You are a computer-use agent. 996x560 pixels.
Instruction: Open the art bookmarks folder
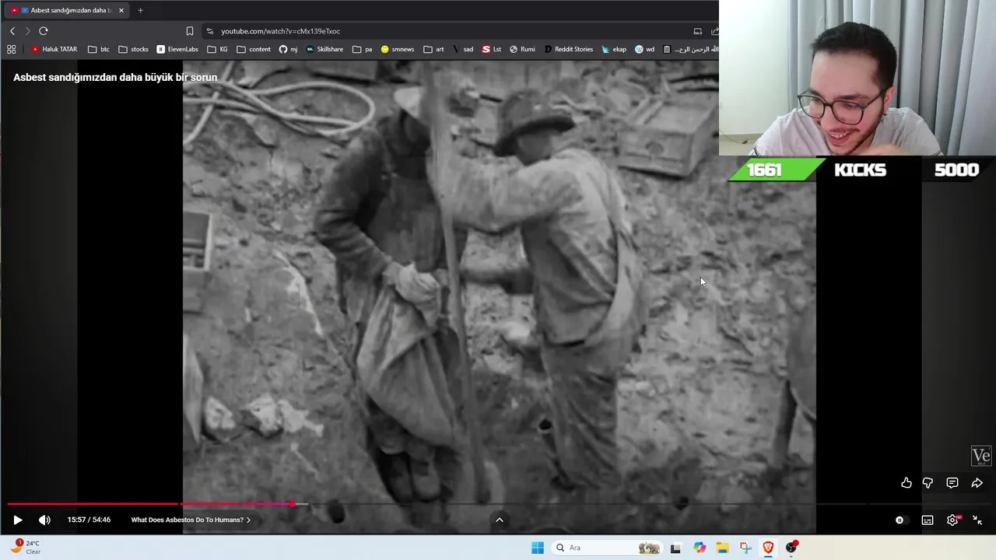434,49
